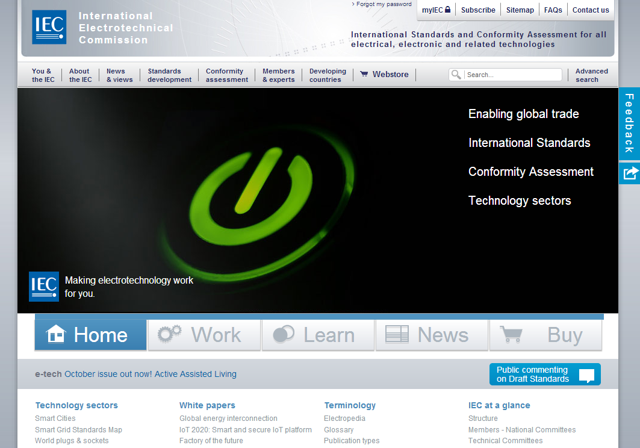The height and width of the screenshot is (448, 640).
Task: Open IoT 2020 Smart and secure platform link
Action: coord(245,429)
